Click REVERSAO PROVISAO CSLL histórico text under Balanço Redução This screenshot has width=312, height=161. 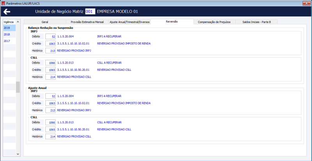[x=74, y=77]
